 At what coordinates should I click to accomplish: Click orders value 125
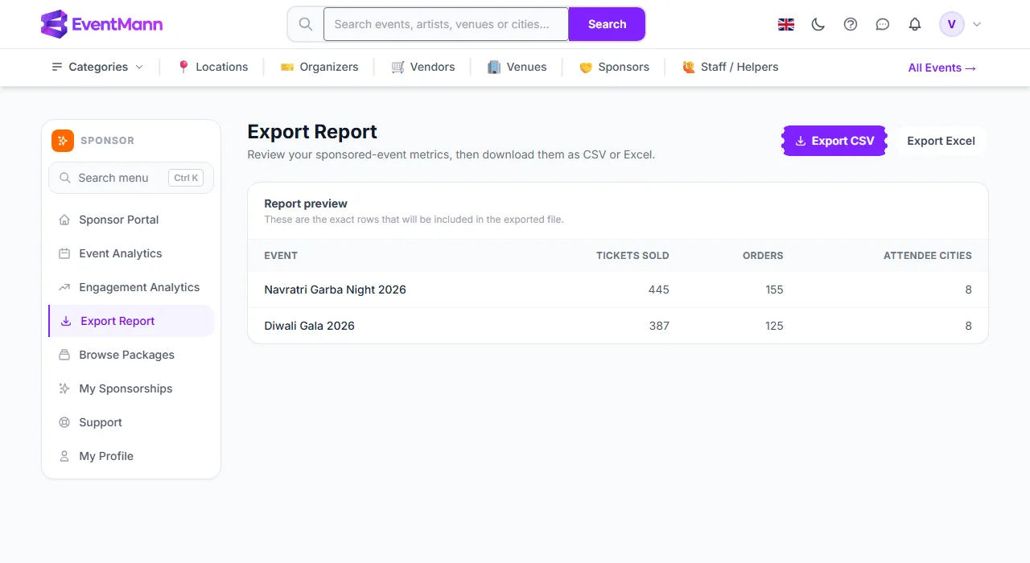[x=774, y=326]
